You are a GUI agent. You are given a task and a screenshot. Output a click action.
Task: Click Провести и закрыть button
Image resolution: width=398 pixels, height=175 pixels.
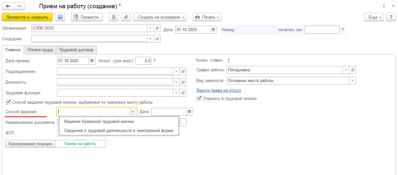27,17
